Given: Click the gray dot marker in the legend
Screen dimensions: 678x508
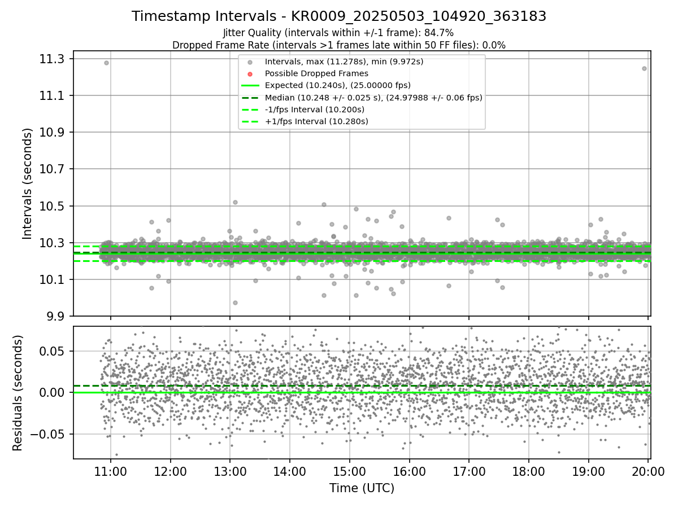Looking at the screenshot, I should point(250,62).
